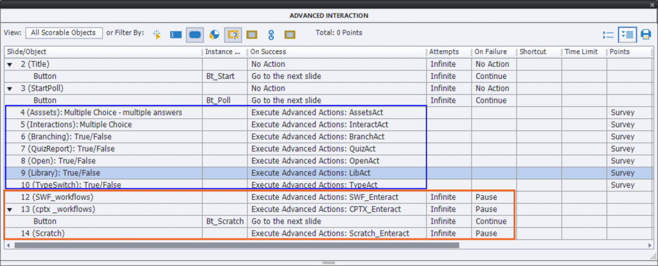The image size is (658, 266).
Task: Filter by text entry boxes icon
Action: [x=175, y=34]
